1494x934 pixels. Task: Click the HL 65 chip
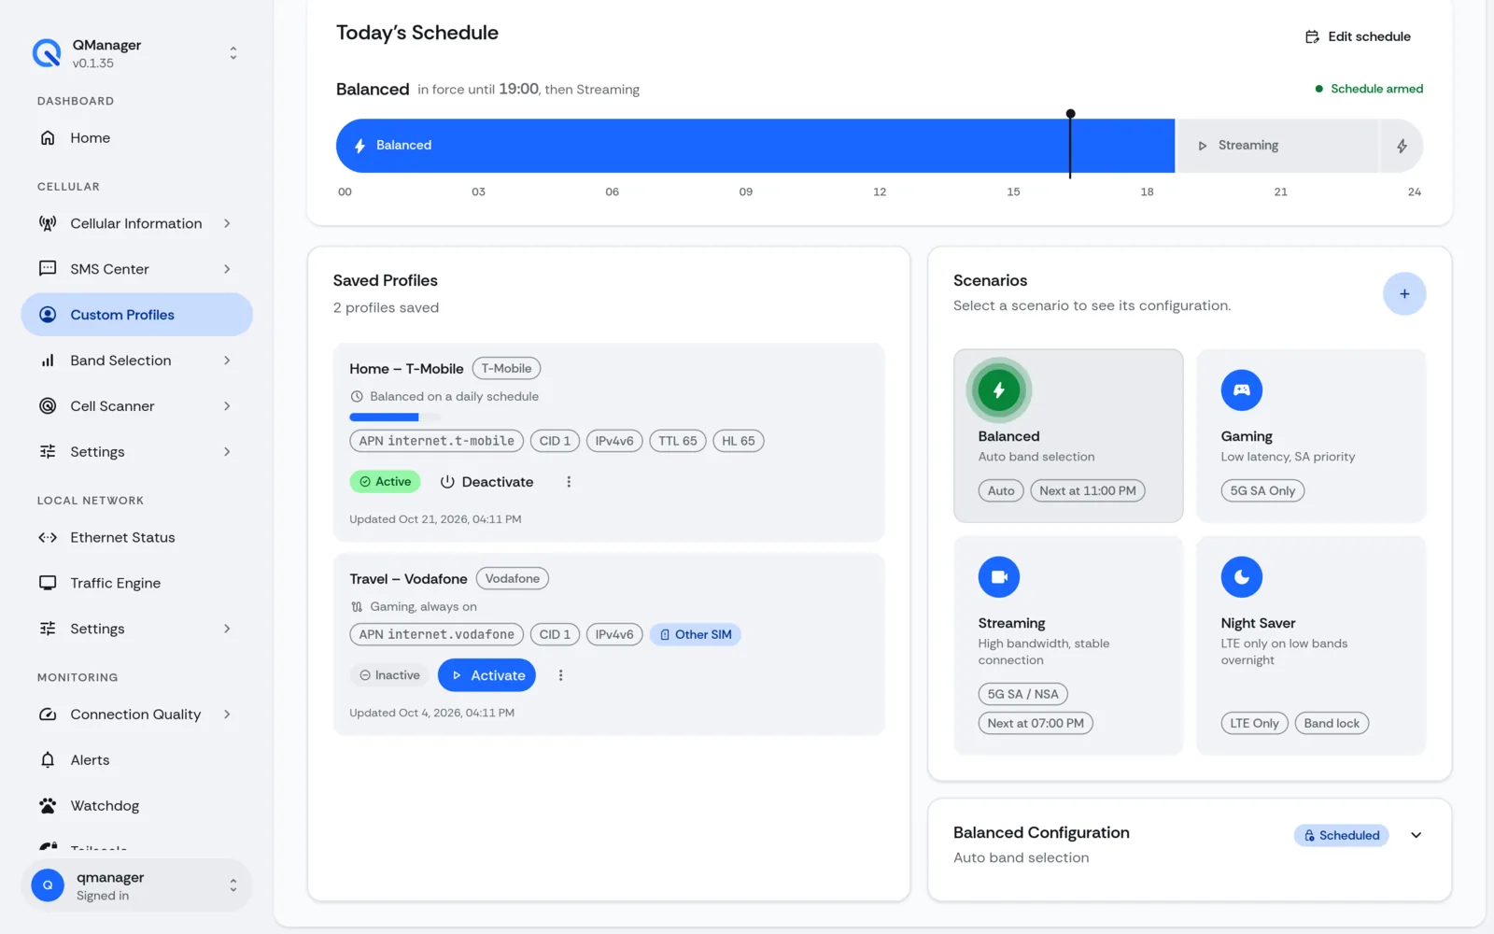738,441
